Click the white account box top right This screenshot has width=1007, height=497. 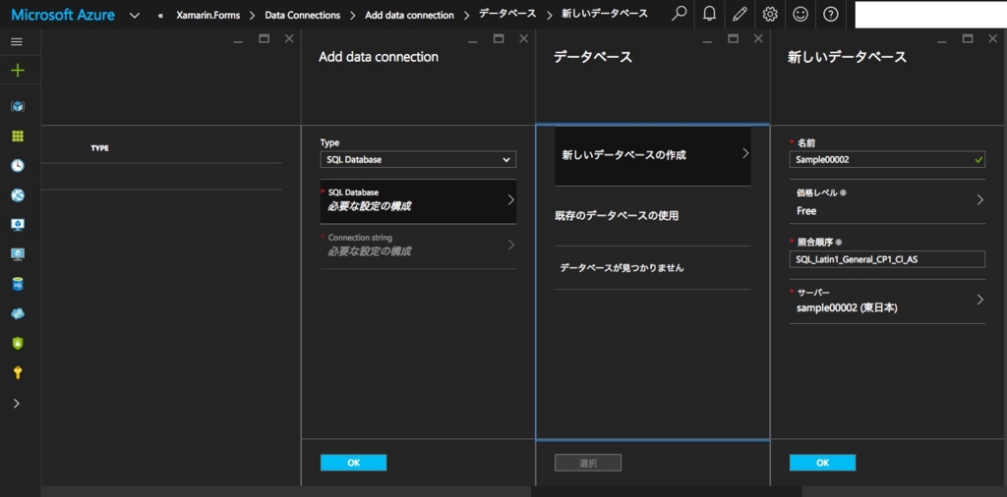(930, 14)
